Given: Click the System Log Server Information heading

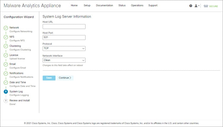Looking at the screenshot, I should click(x=67, y=17).
